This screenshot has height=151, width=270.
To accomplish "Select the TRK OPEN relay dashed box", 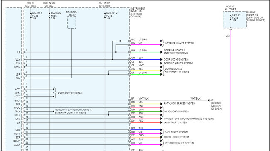I will point(71,22).
